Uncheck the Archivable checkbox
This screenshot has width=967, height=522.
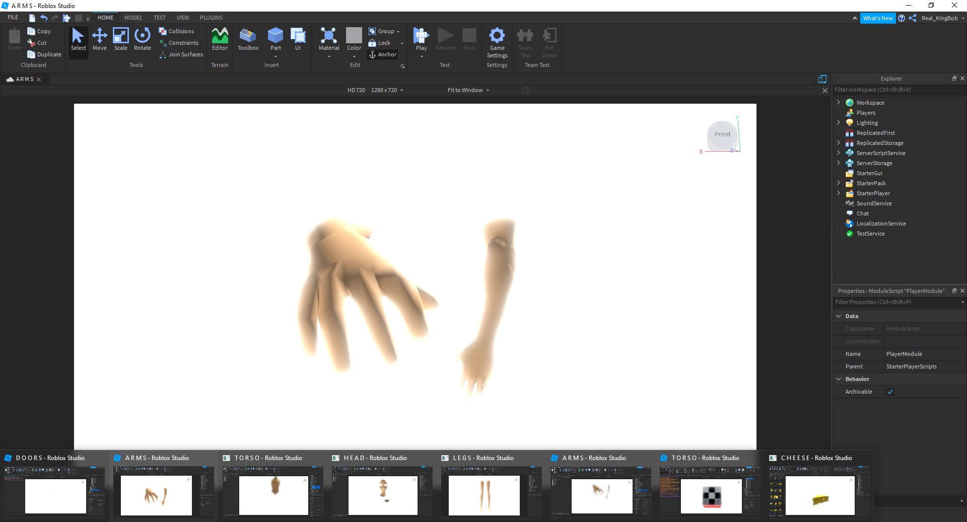click(x=890, y=392)
